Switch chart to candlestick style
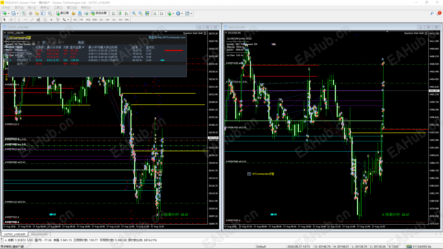This screenshot has width=443, height=249. tap(120, 13)
